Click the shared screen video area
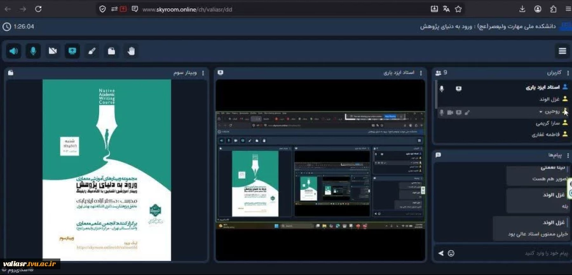 tap(320, 170)
